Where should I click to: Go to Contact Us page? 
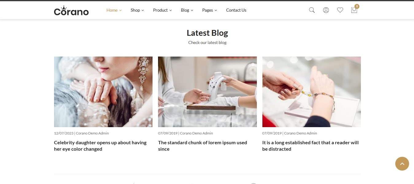(236, 10)
